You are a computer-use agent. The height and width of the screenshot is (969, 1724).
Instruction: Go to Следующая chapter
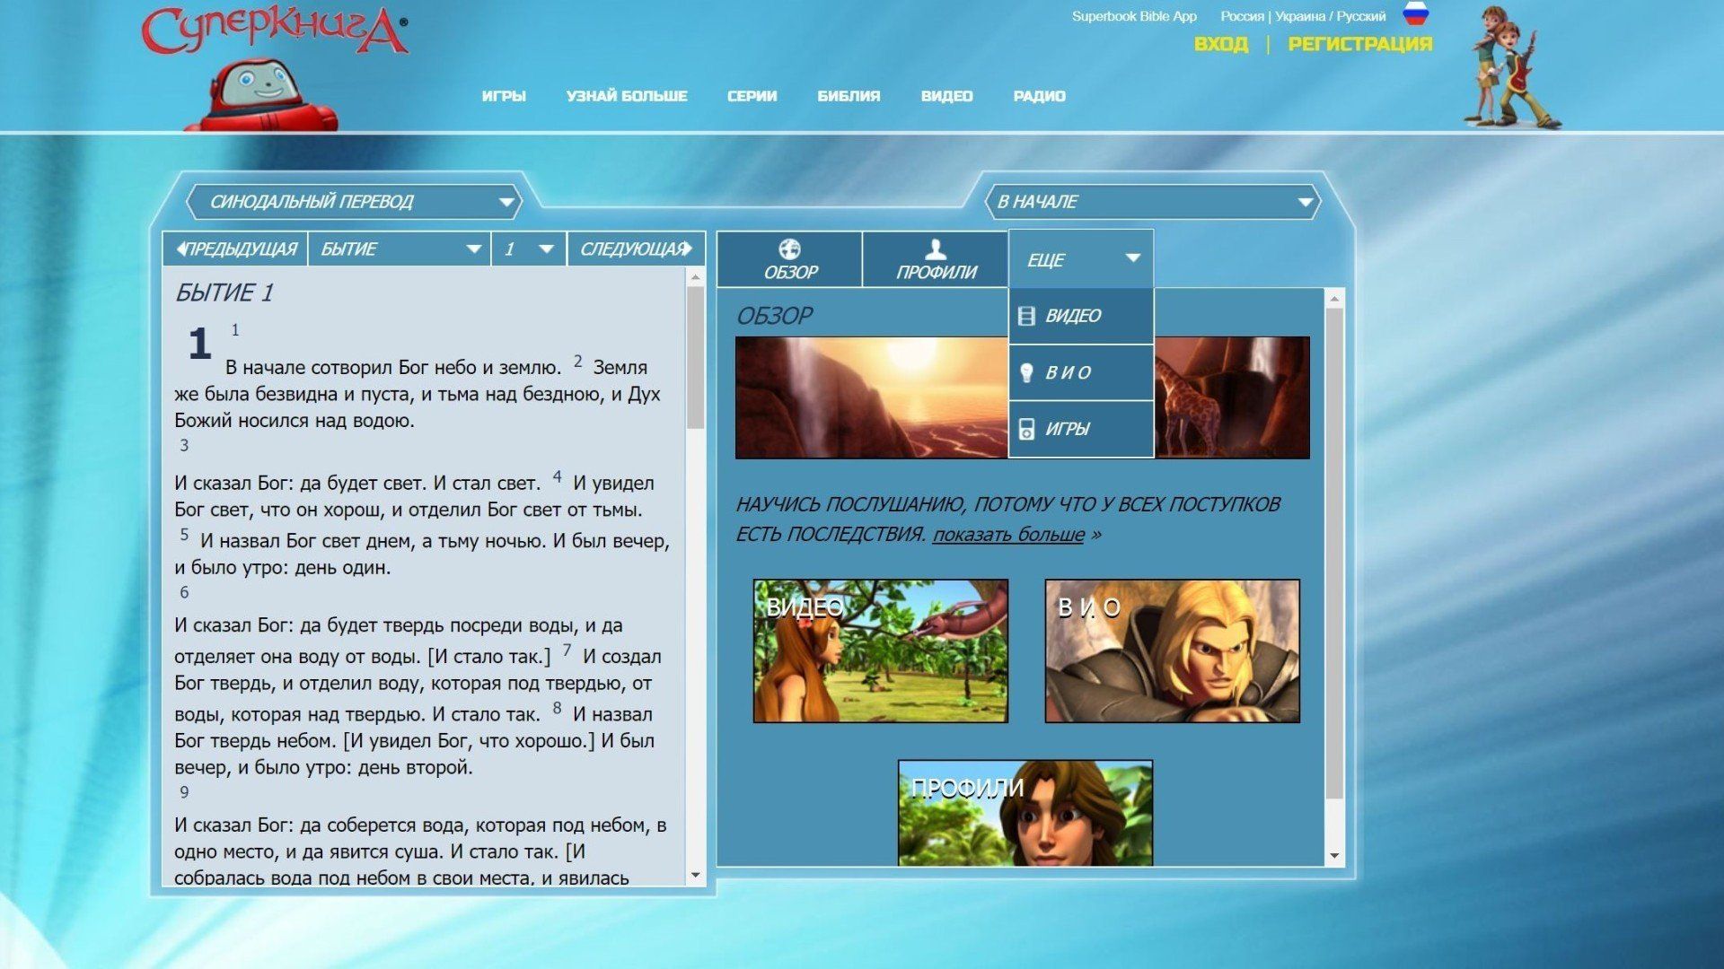[636, 249]
